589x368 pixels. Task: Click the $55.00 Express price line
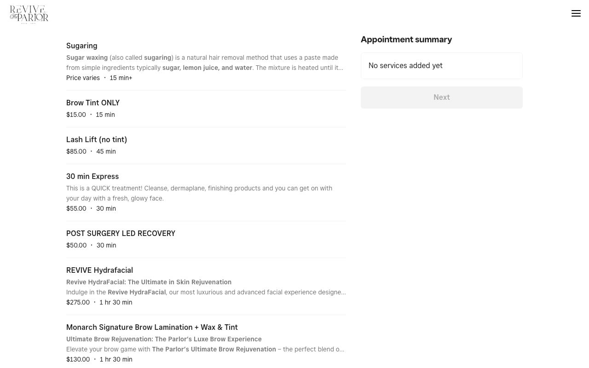(76, 209)
